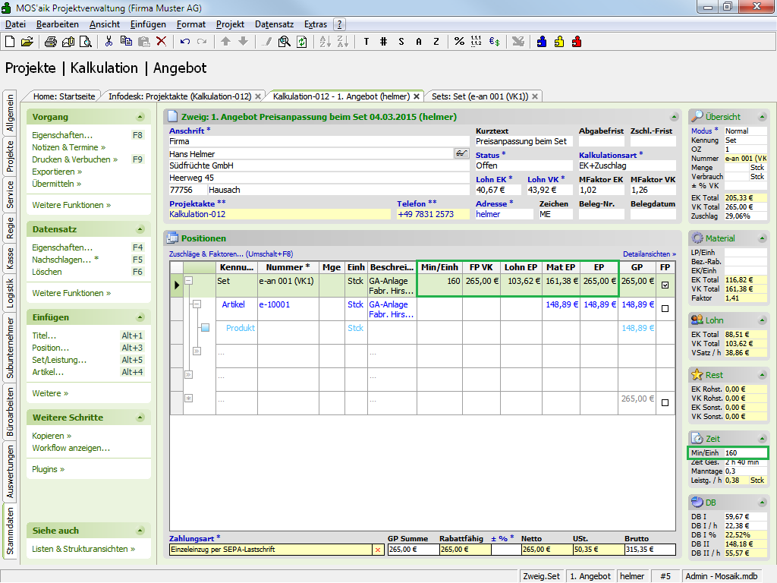Open the Zuschläge & Faktoren link

[x=205, y=254]
